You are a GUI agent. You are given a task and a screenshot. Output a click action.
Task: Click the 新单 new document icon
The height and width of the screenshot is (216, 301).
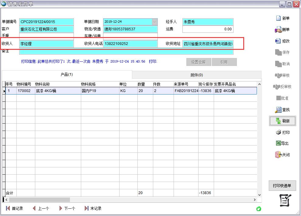coord(278,18)
